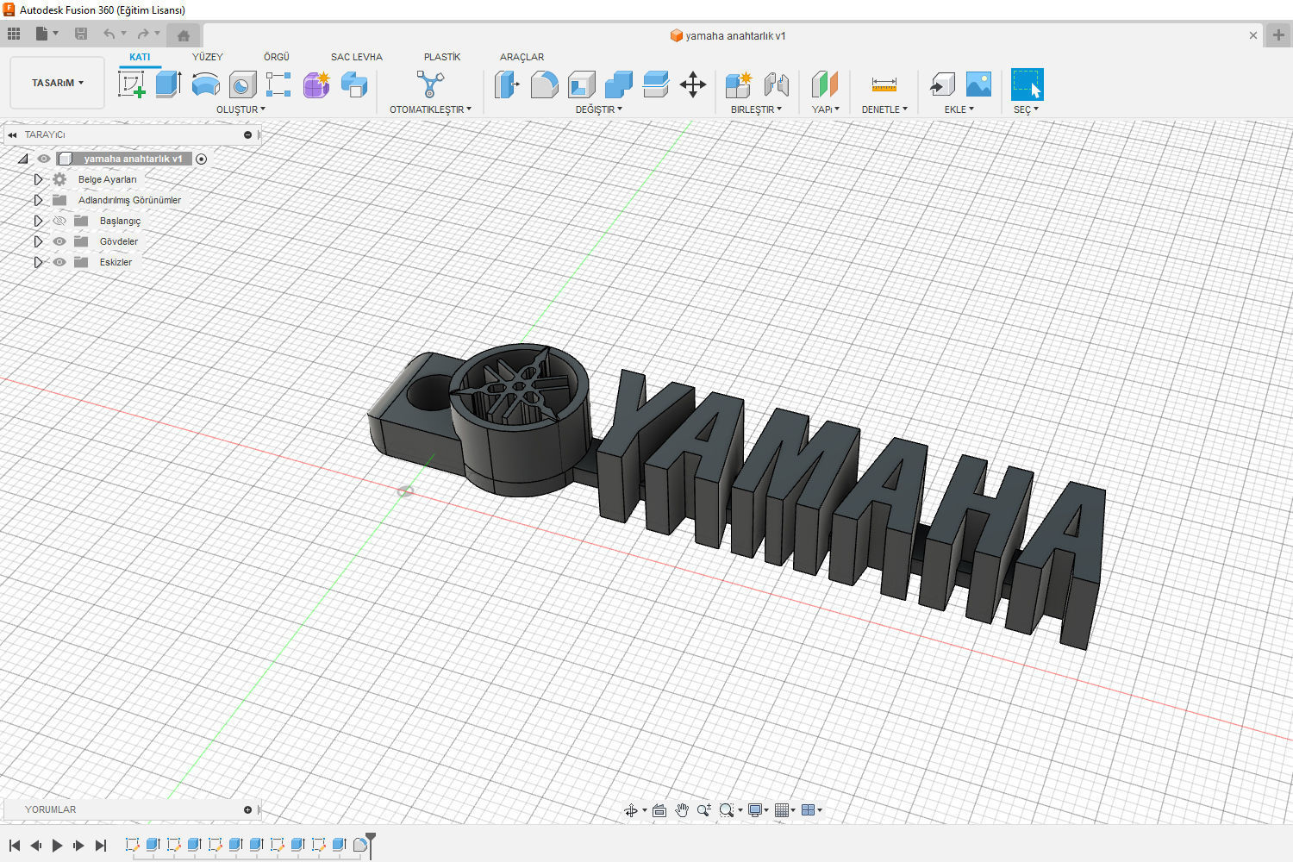
Task: Open the SEÇ dropdown label
Action: pos(1026,109)
